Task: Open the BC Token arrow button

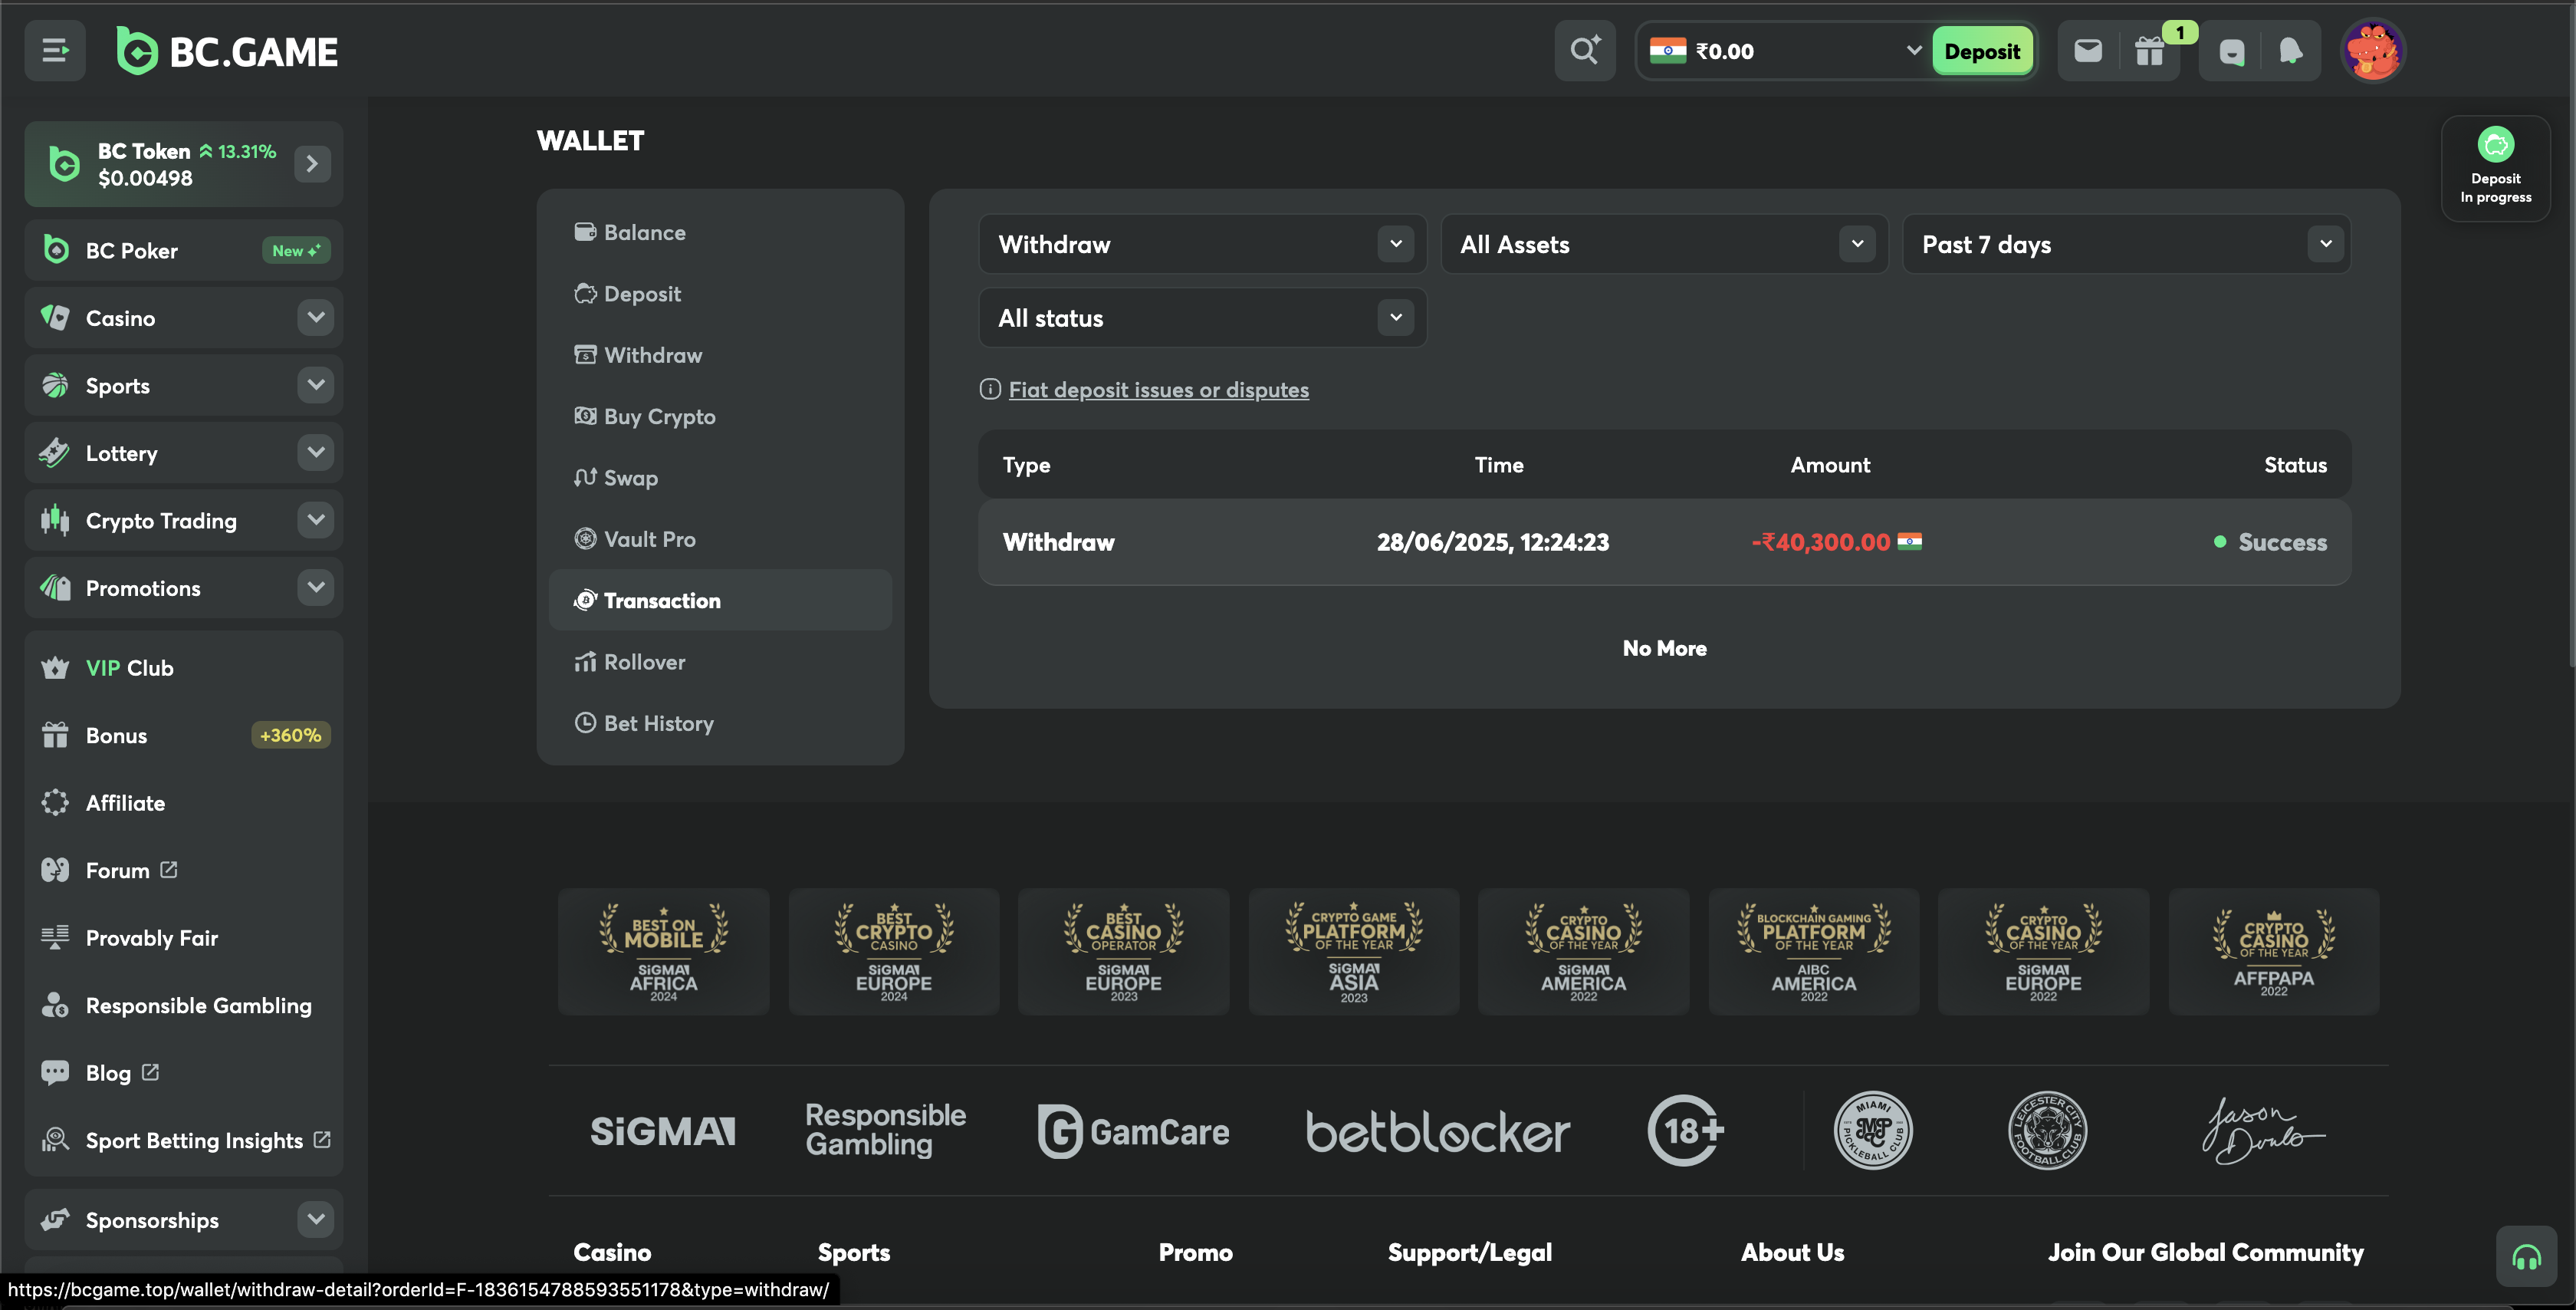Action: pyautogui.click(x=312, y=163)
